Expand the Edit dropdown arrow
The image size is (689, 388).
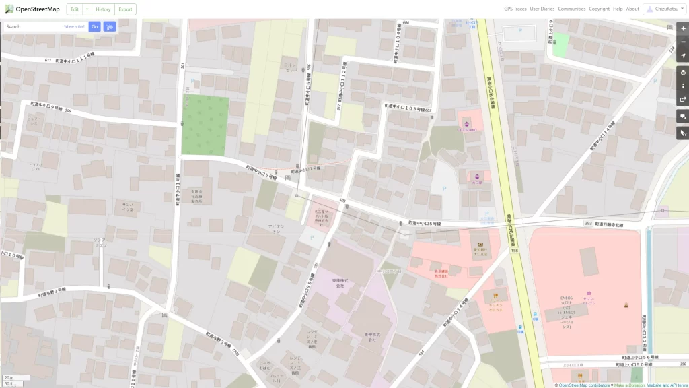(x=87, y=9)
